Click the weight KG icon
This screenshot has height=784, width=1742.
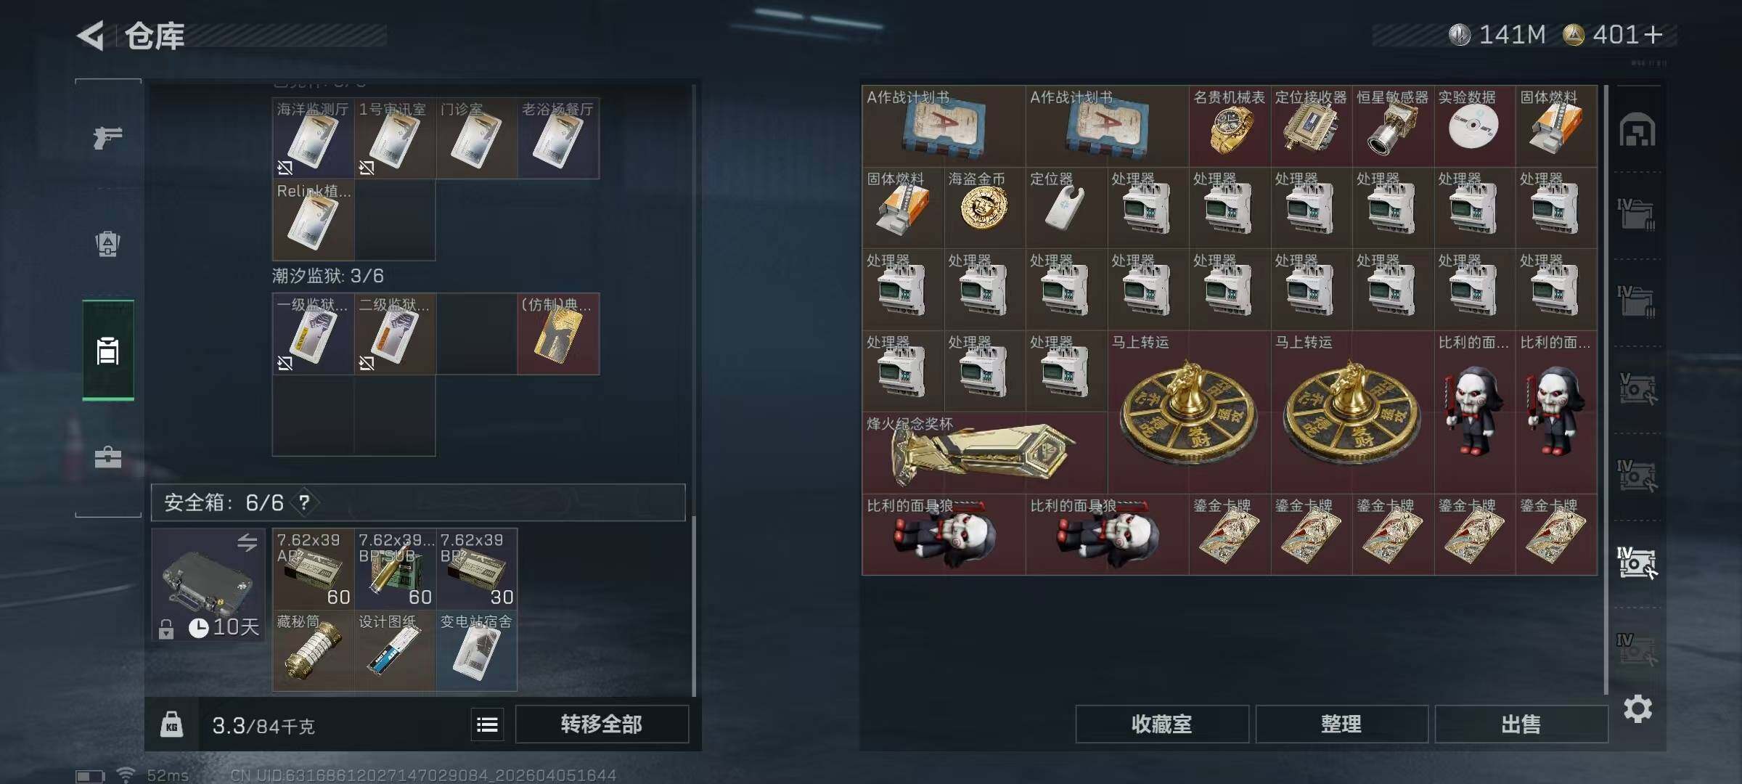(x=171, y=724)
